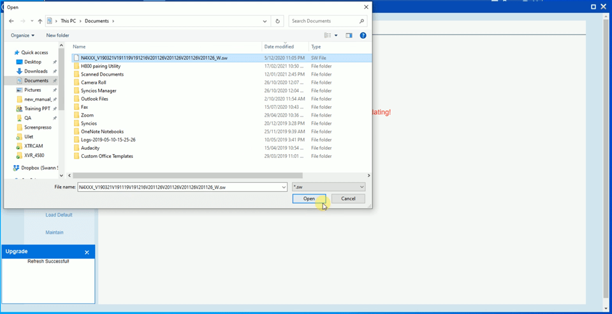Open the Organize dropdown menu
612x314 pixels.
click(x=22, y=36)
